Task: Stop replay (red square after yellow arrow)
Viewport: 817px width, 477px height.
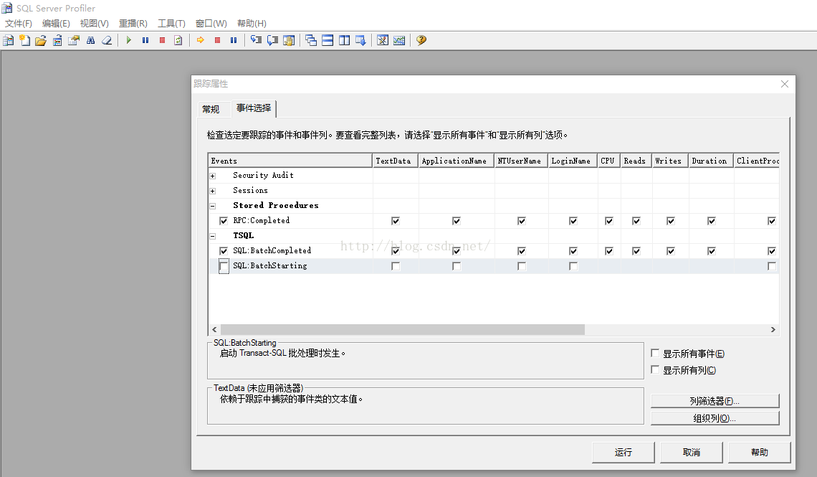Action: [x=217, y=40]
